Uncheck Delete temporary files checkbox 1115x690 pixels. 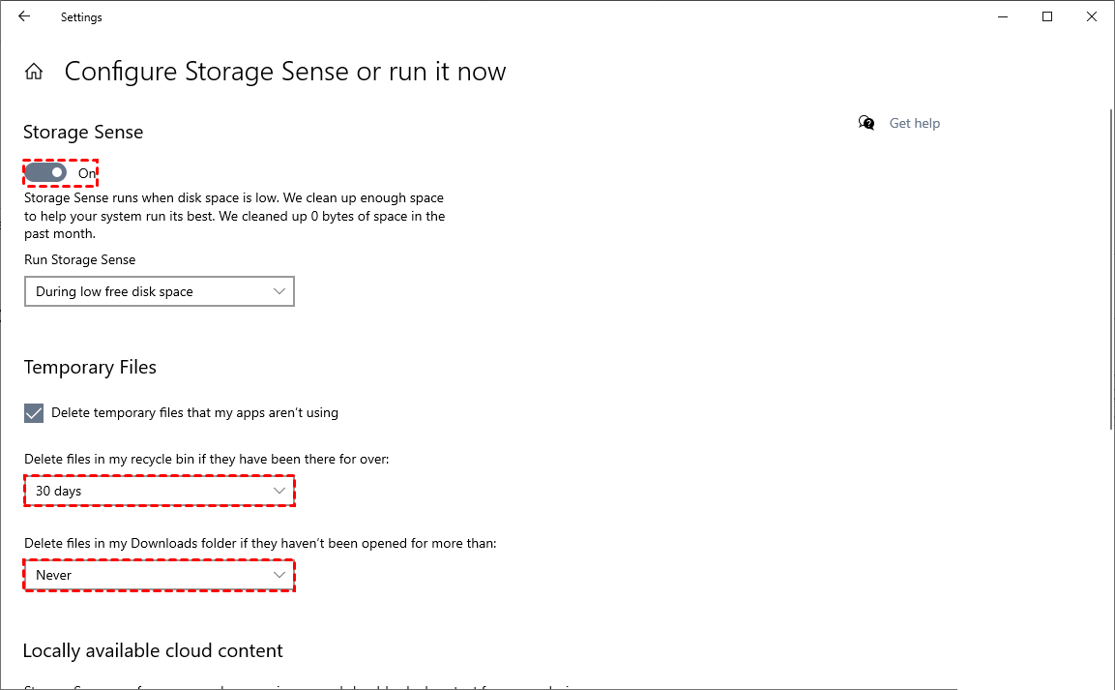click(x=34, y=413)
